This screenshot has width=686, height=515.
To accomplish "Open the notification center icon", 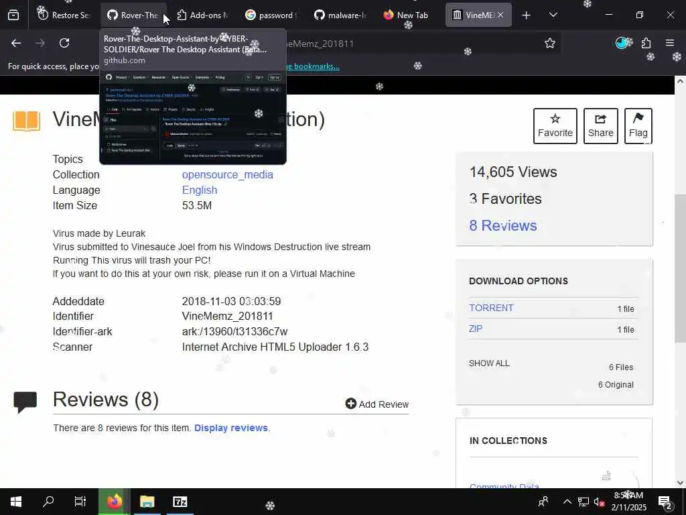I will [x=665, y=502].
